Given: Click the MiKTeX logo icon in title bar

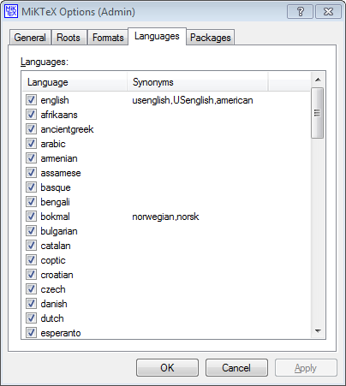Looking at the screenshot, I should click(11, 11).
